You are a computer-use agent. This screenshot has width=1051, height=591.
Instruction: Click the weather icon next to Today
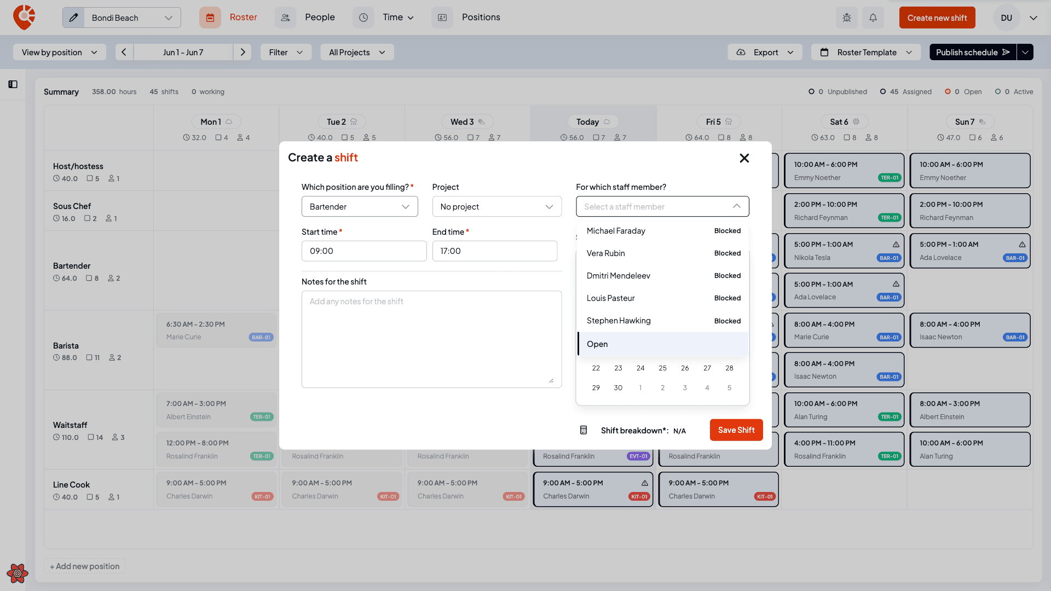click(x=607, y=121)
